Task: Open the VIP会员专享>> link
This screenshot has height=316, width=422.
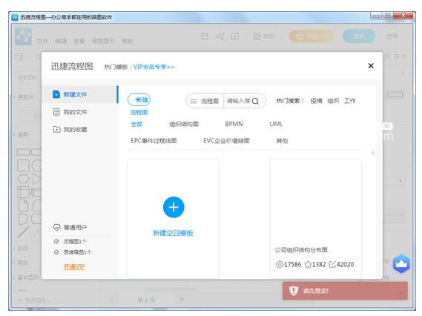Action: point(154,67)
